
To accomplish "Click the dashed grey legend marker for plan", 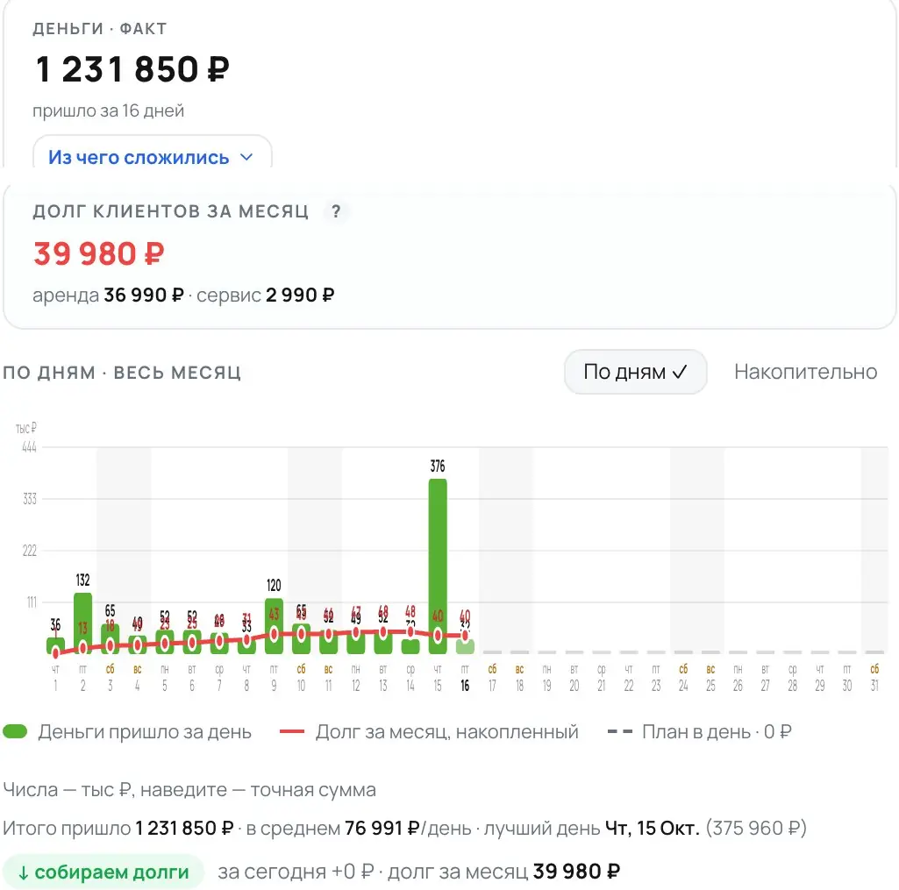I will click(x=620, y=732).
